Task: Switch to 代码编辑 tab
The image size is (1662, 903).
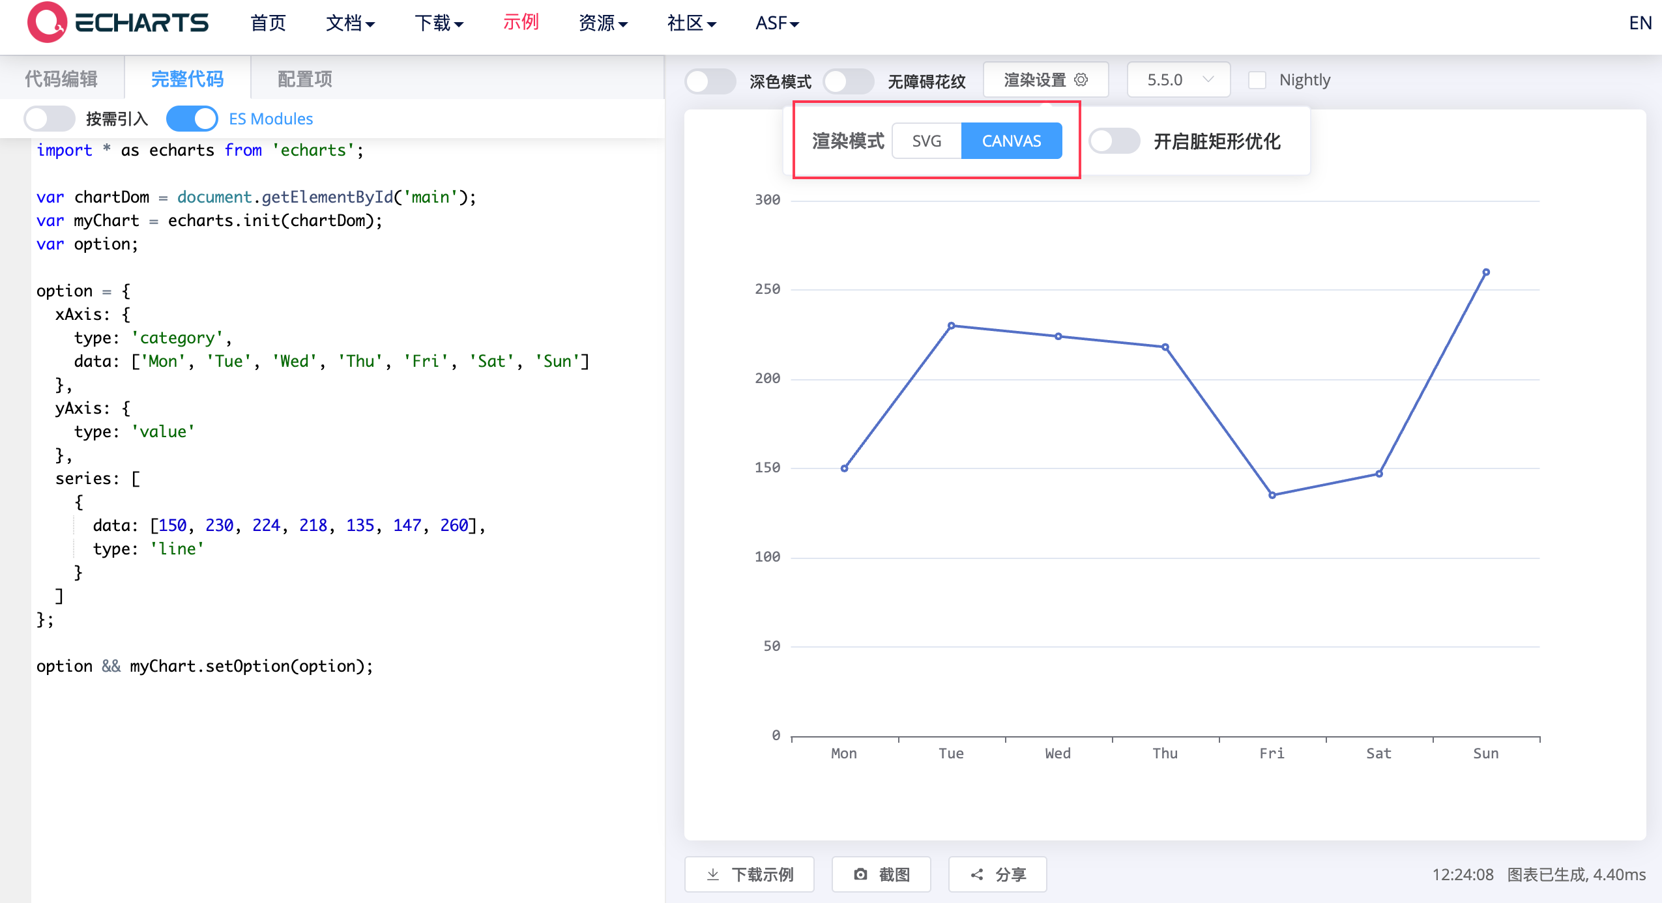Action: tap(61, 79)
